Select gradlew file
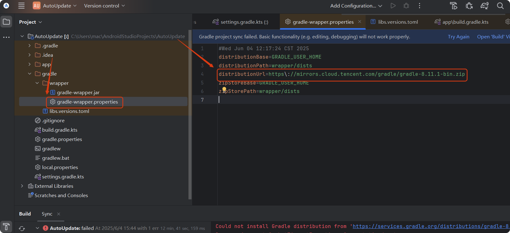The width and height of the screenshot is (510, 233). (x=51, y=148)
